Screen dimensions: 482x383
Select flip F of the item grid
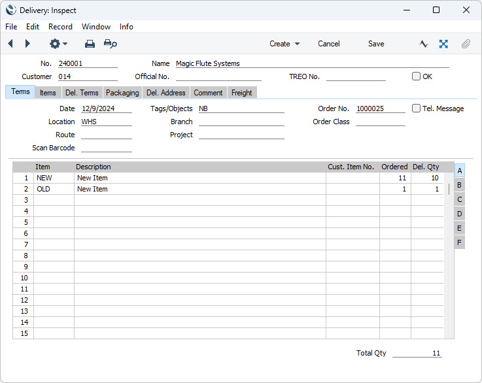[460, 242]
